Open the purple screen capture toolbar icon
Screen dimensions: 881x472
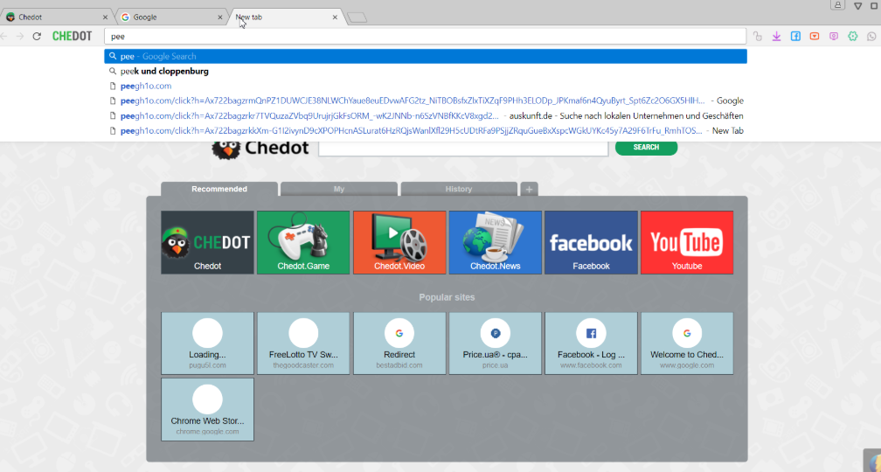click(x=834, y=37)
